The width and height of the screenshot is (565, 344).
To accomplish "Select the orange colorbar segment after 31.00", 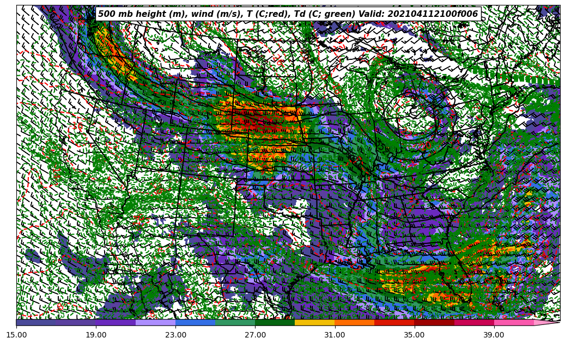I will [354, 322].
